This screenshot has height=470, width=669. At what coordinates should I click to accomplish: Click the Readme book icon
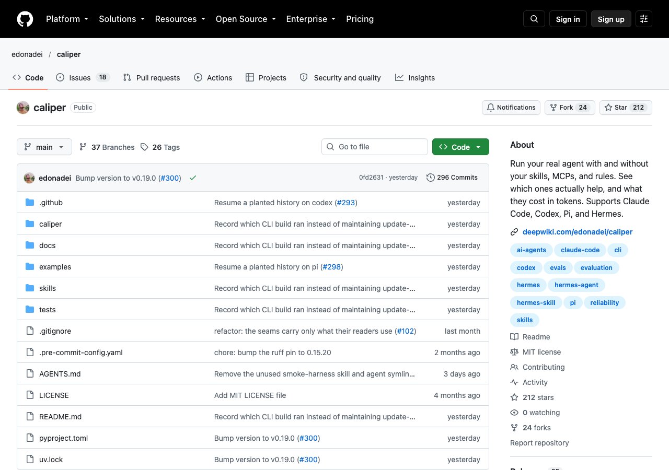click(x=514, y=337)
